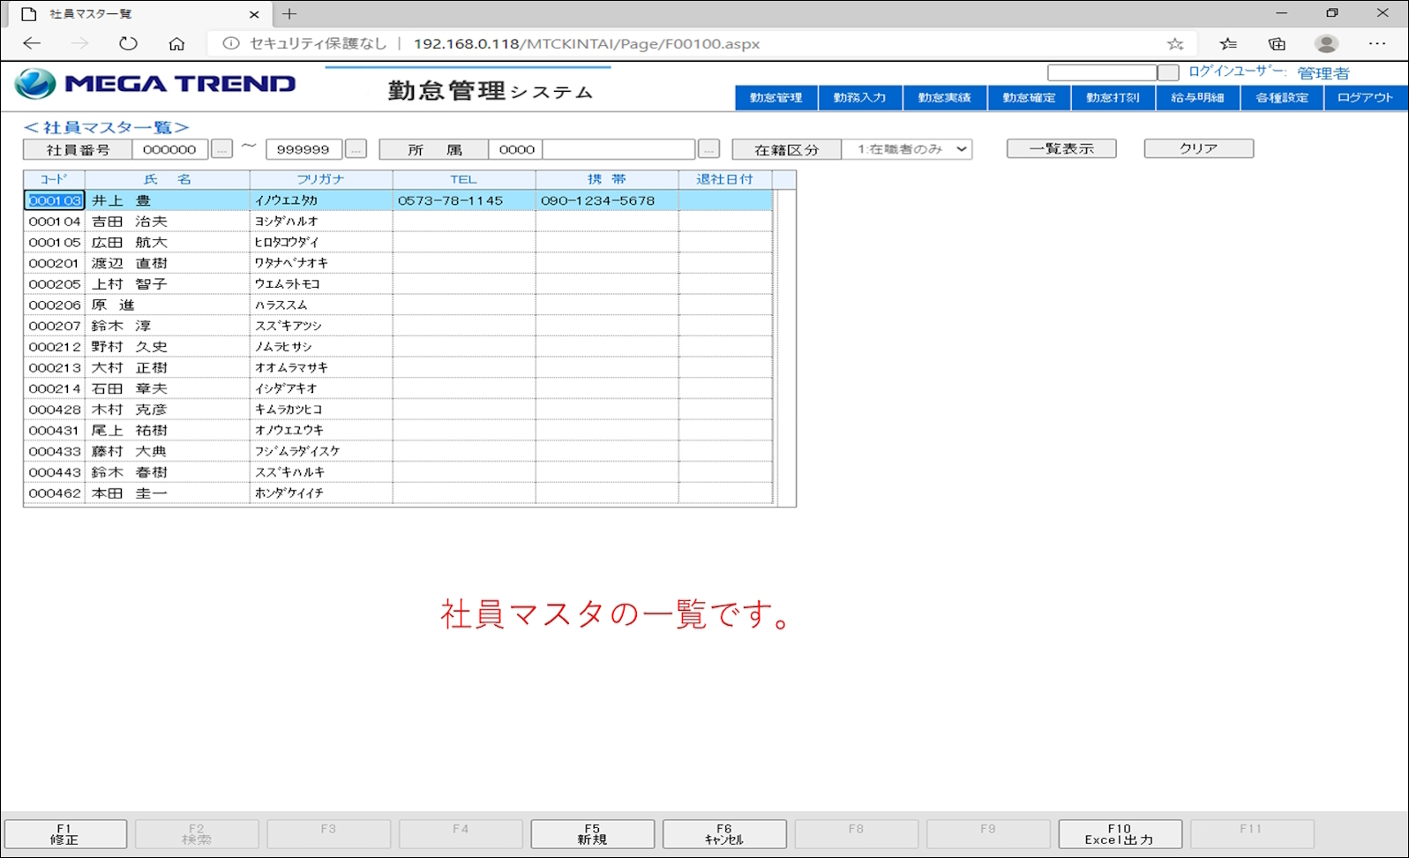Click TEL cell 0573-78-1145

pos(464,200)
